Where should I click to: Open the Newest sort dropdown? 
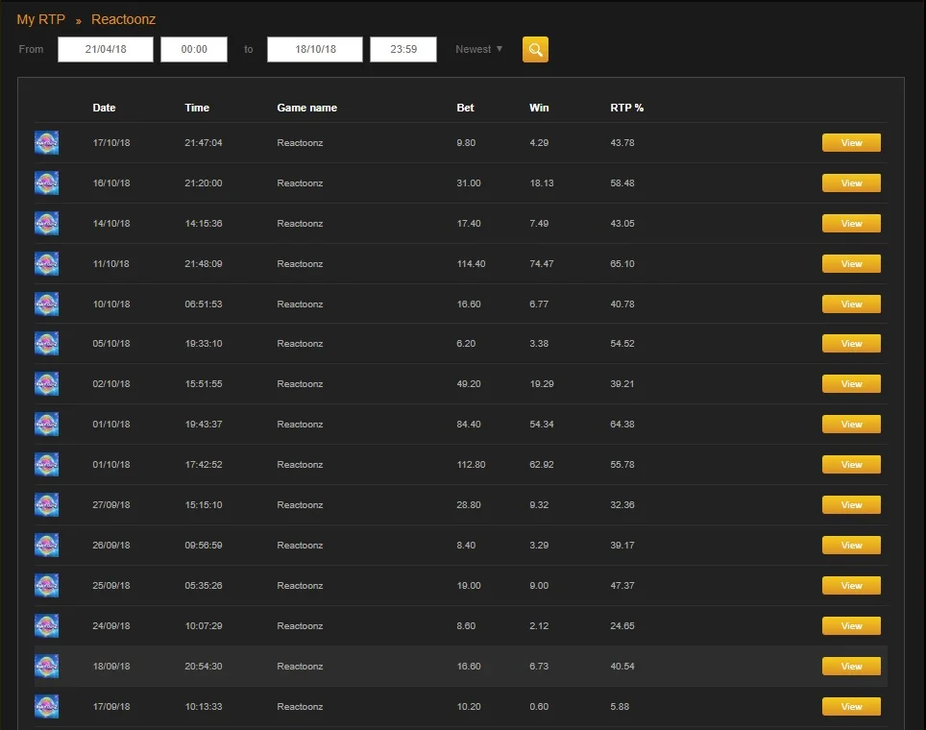coord(479,49)
